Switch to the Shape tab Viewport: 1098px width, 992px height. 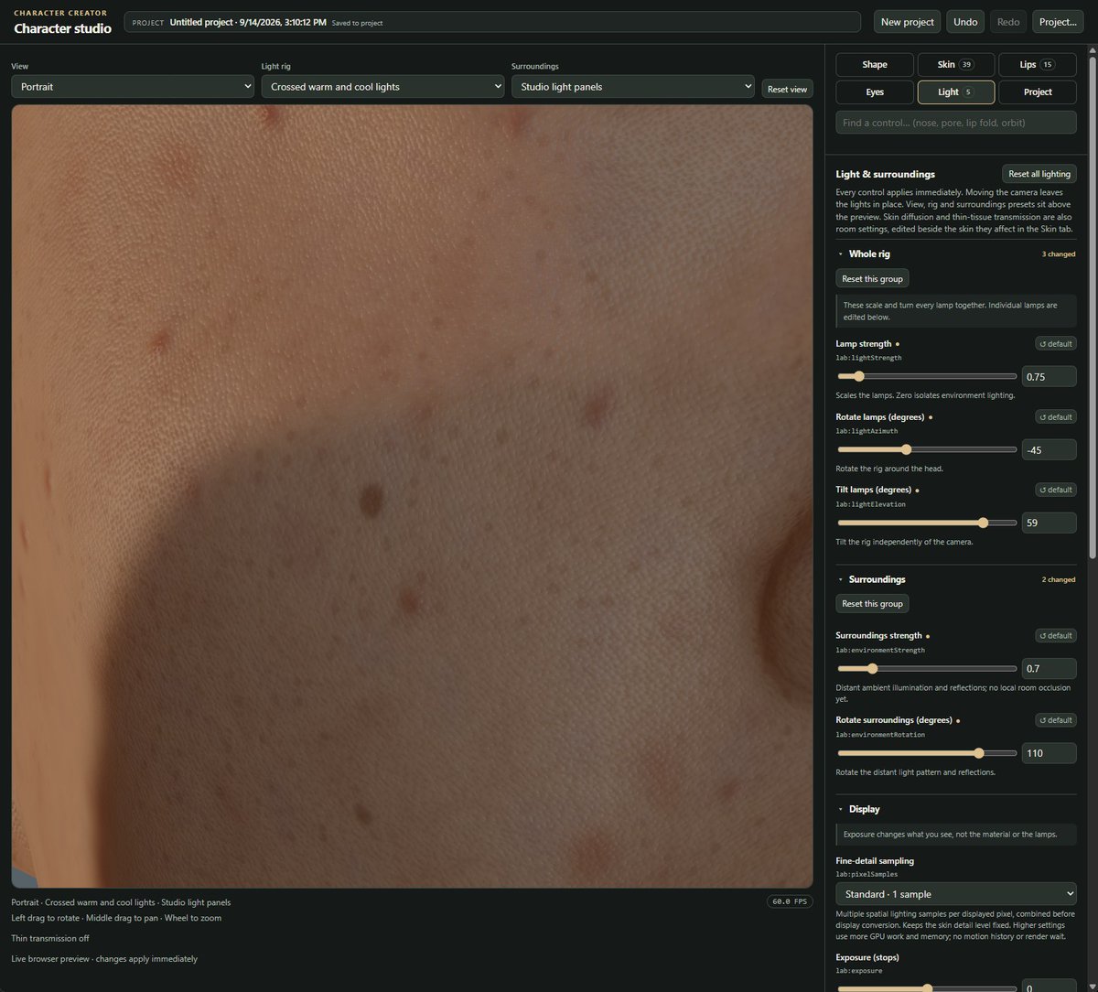[875, 65]
